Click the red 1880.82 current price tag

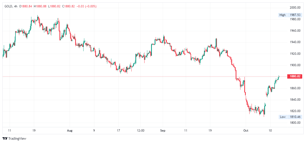(x=295, y=76)
